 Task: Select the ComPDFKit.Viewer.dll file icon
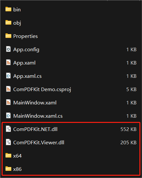pos(8,142)
